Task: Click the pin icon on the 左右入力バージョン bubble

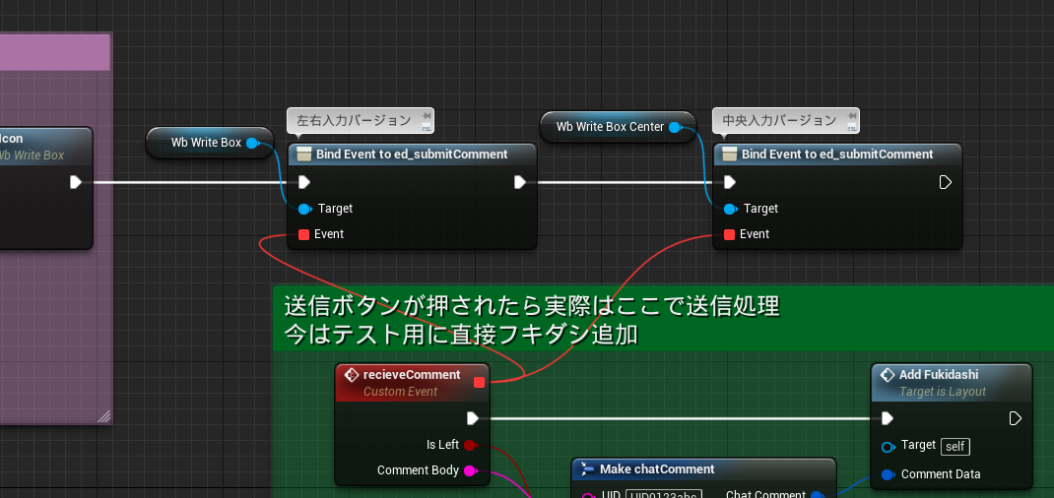Action: tap(426, 116)
